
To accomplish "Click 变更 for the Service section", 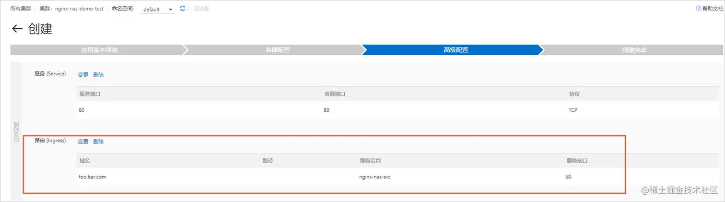I will click(x=83, y=75).
